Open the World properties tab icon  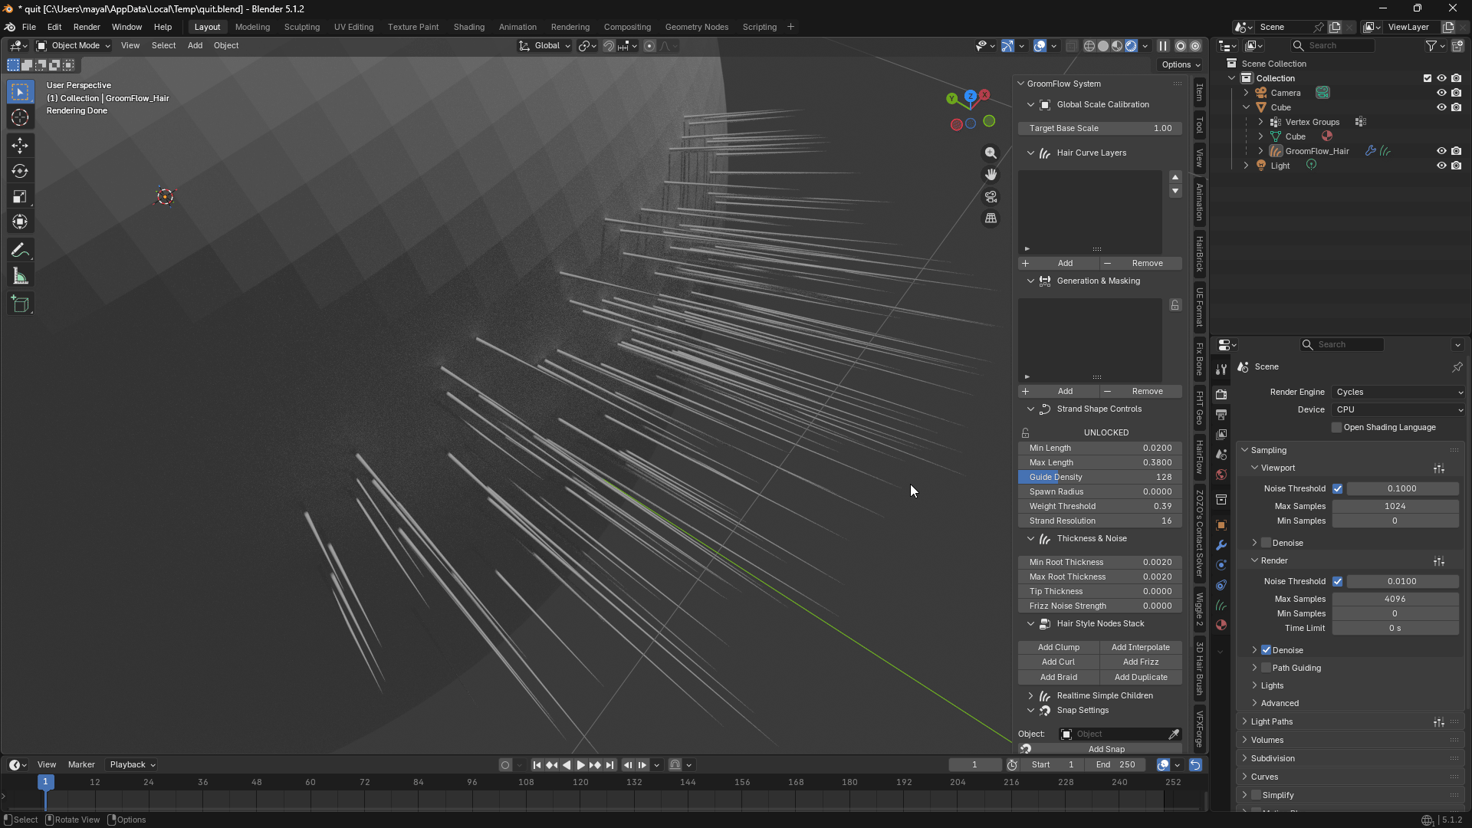pyautogui.click(x=1221, y=475)
